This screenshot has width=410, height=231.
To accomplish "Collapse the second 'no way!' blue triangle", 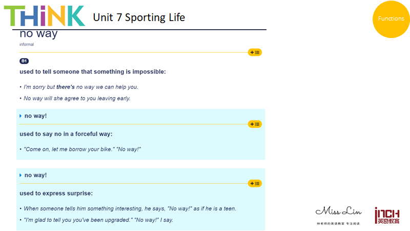I will [x=20, y=175].
